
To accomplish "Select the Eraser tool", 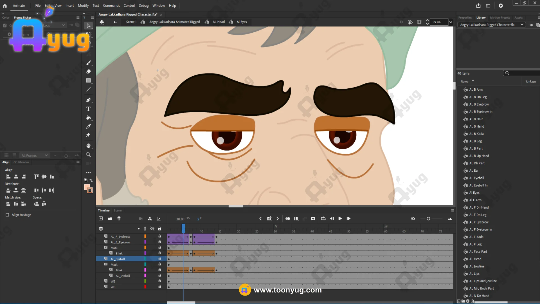I will (88, 71).
